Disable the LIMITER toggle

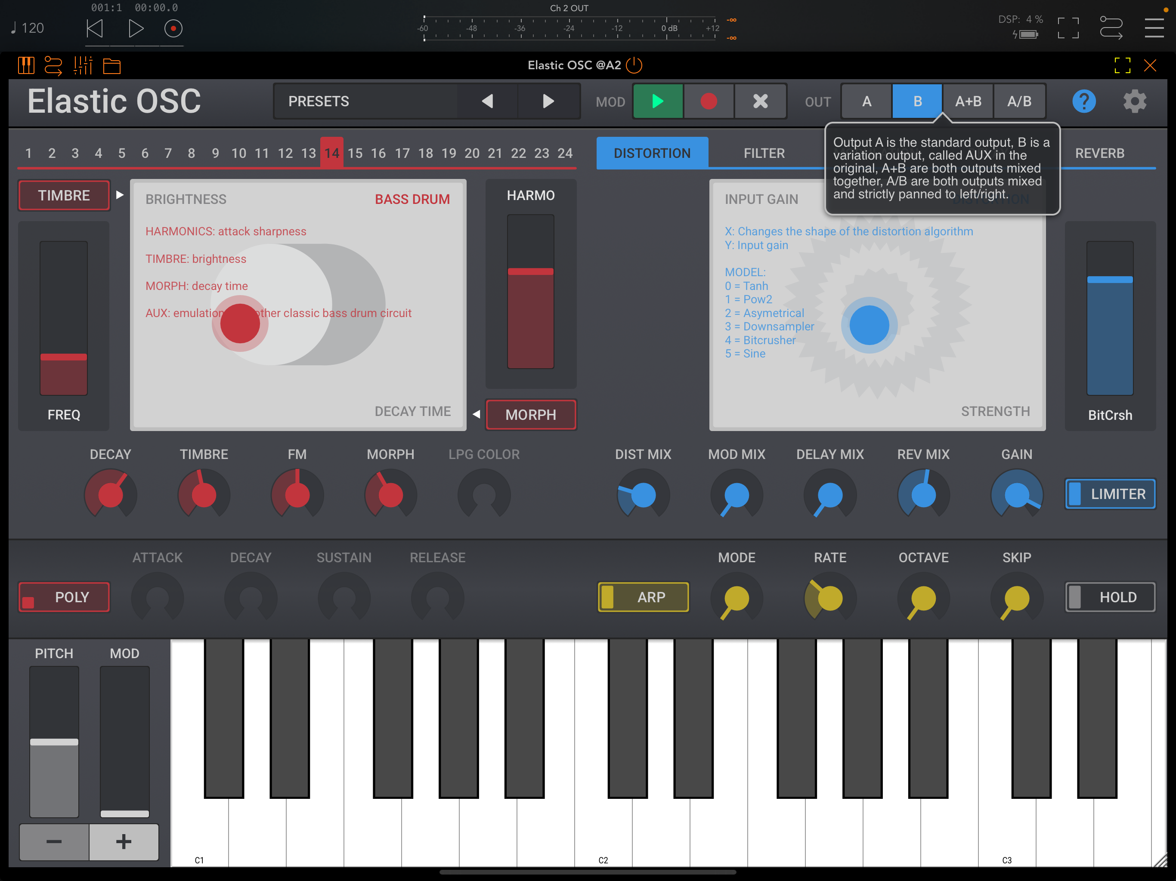click(1110, 494)
